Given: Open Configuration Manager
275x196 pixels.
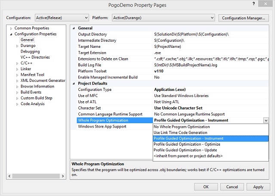Looking at the screenshot, I should (244, 18).
